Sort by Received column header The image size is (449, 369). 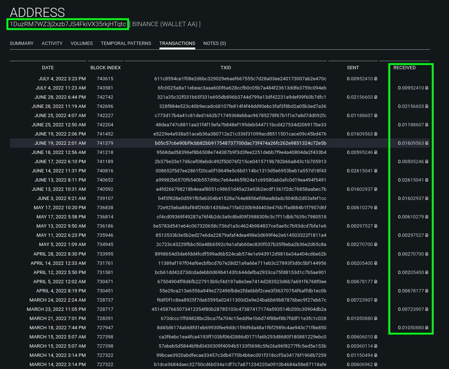tap(404, 68)
